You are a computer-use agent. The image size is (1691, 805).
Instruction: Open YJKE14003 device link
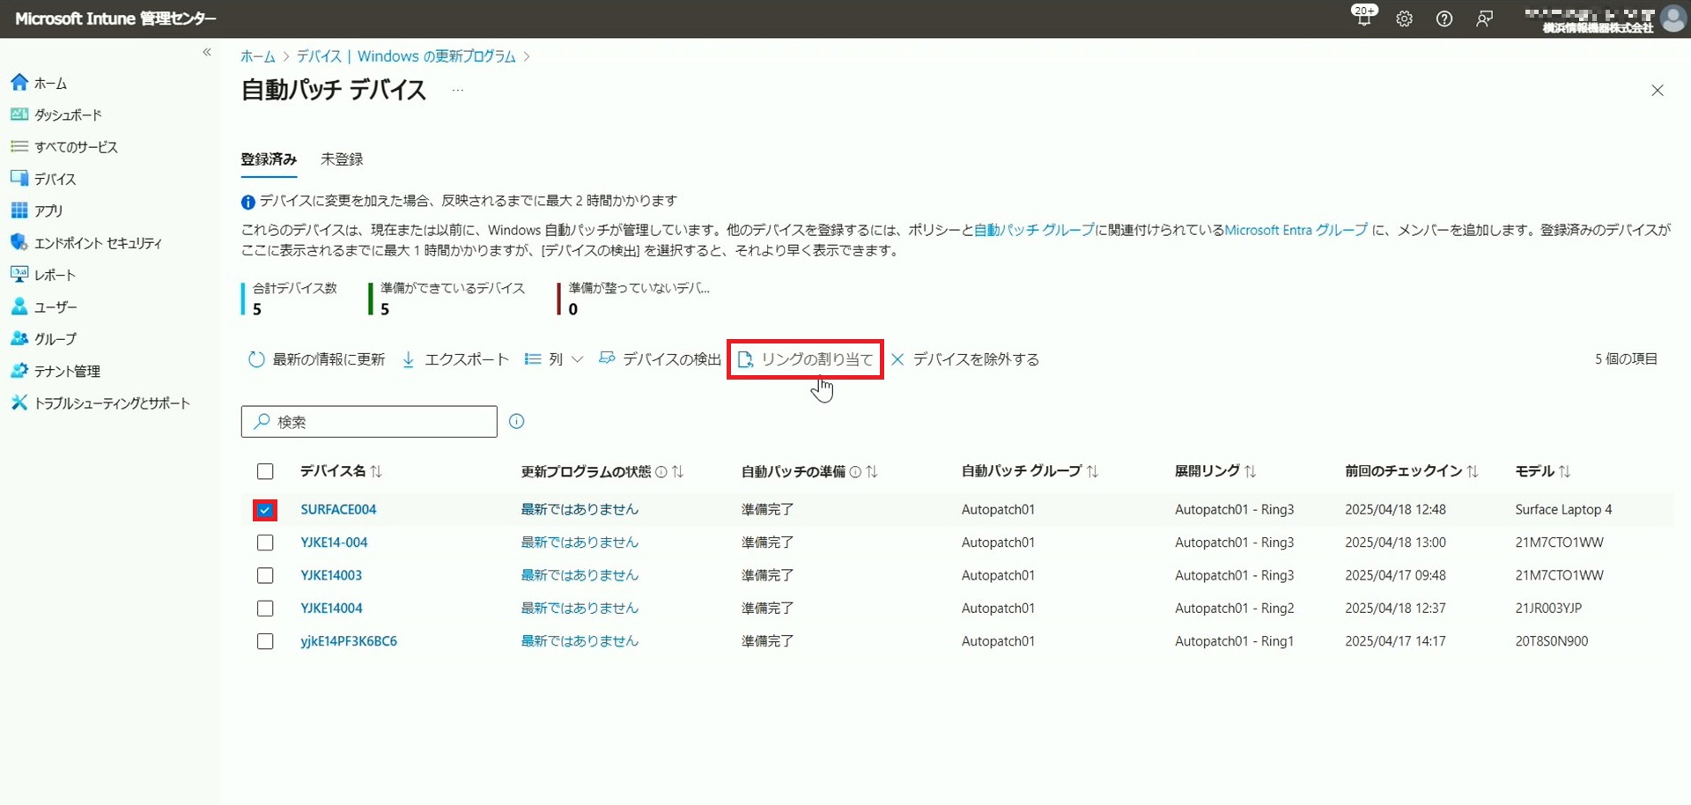click(331, 576)
